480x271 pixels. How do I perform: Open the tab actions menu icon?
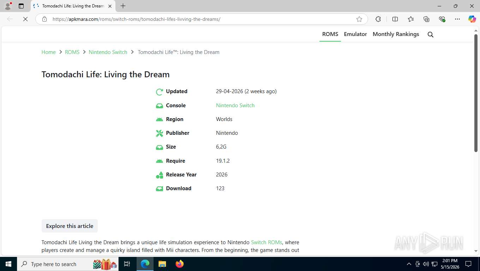point(21,6)
